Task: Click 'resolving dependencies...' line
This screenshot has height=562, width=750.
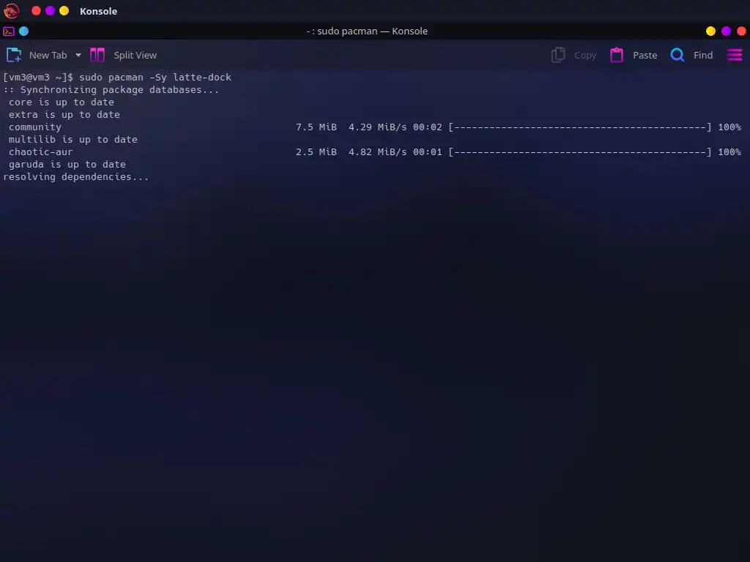Action: tap(75, 177)
